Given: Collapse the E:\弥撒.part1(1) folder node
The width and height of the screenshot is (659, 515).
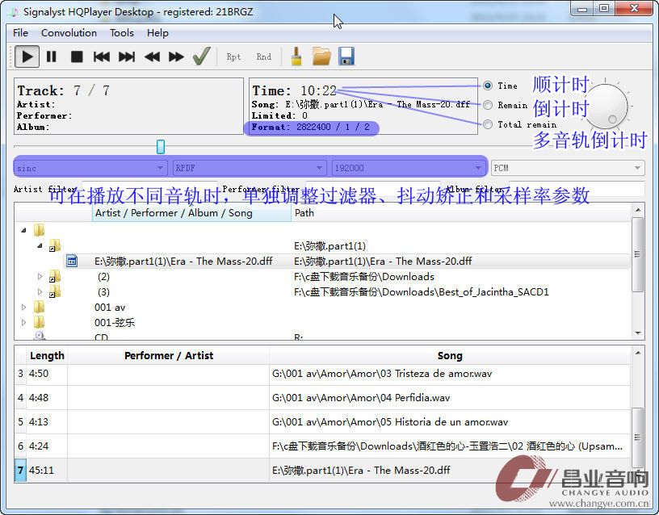Looking at the screenshot, I should [x=40, y=245].
